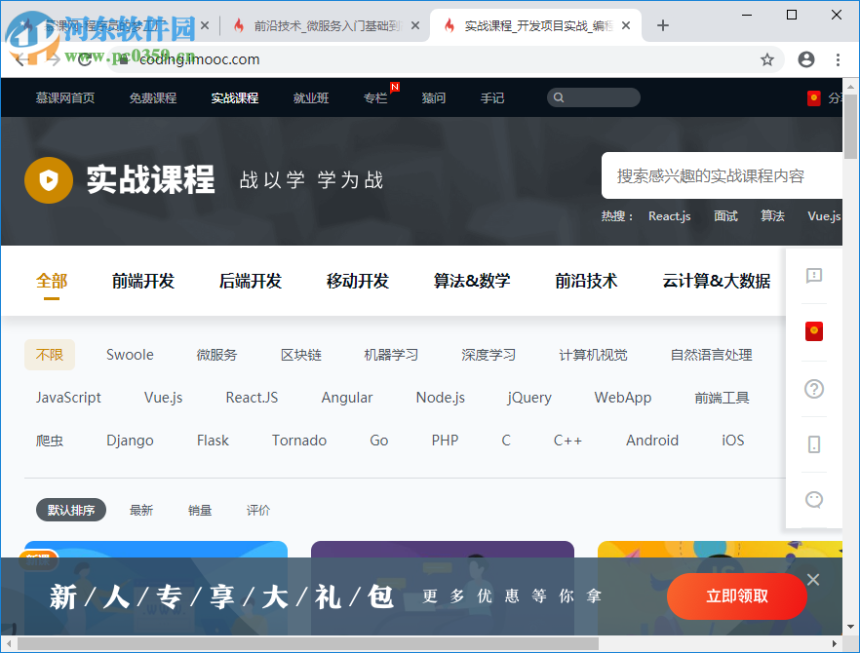Open the feedback speech bubble icon
This screenshot has height=653, width=860.
813,276
